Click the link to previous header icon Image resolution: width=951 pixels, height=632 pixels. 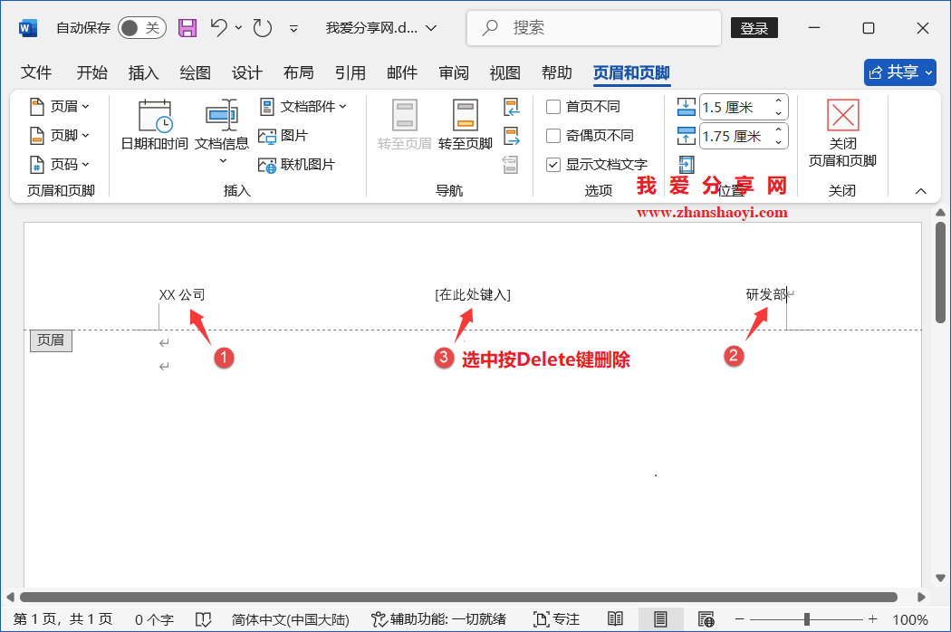(x=511, y=165)
